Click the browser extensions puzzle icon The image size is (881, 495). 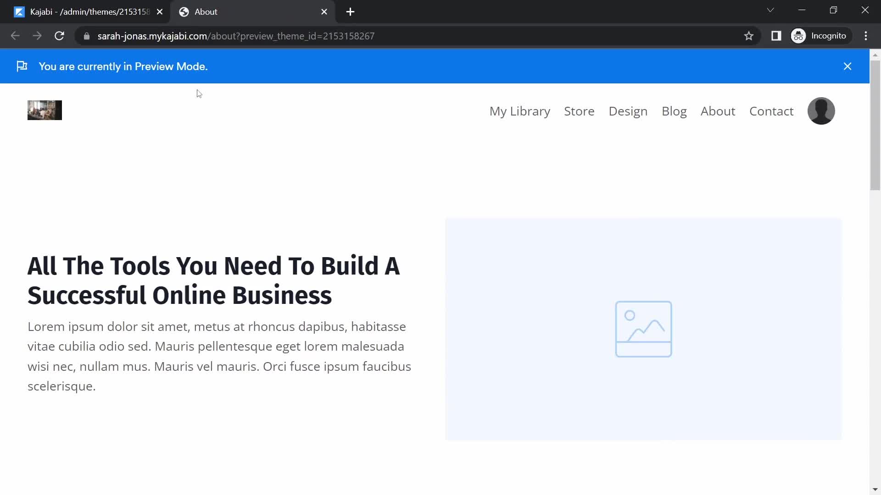pos(777,36)
